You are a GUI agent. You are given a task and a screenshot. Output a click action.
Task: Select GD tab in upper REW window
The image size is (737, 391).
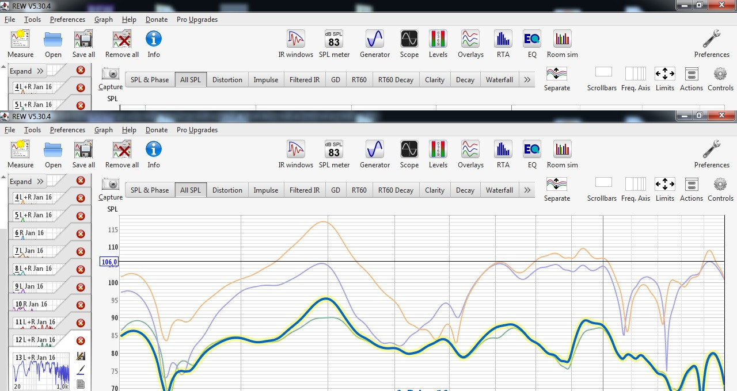click(x=336, y=80)
